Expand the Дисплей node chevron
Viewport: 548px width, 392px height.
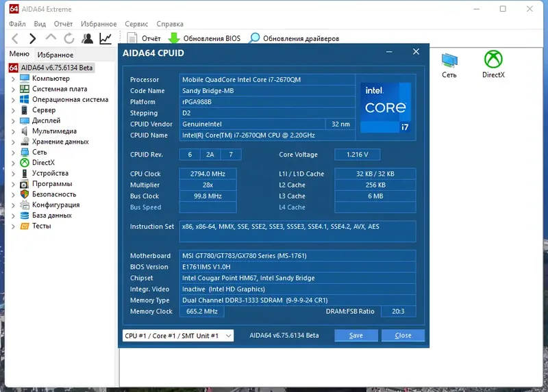click(13, 121)
